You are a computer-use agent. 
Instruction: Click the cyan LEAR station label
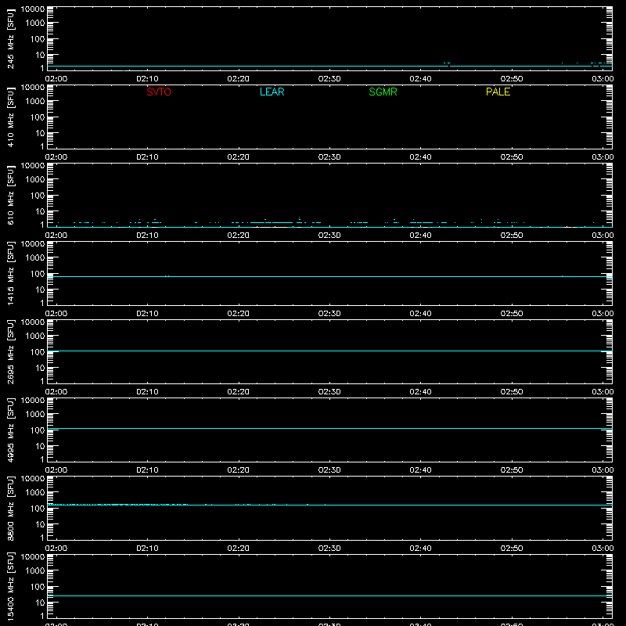(x=272, y=92)
